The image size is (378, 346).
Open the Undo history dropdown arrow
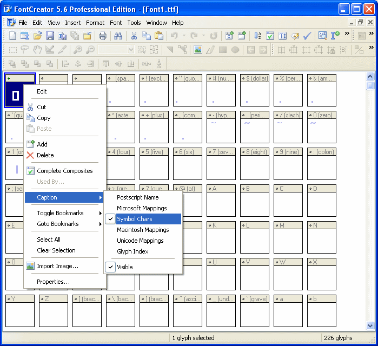(184, 36)
